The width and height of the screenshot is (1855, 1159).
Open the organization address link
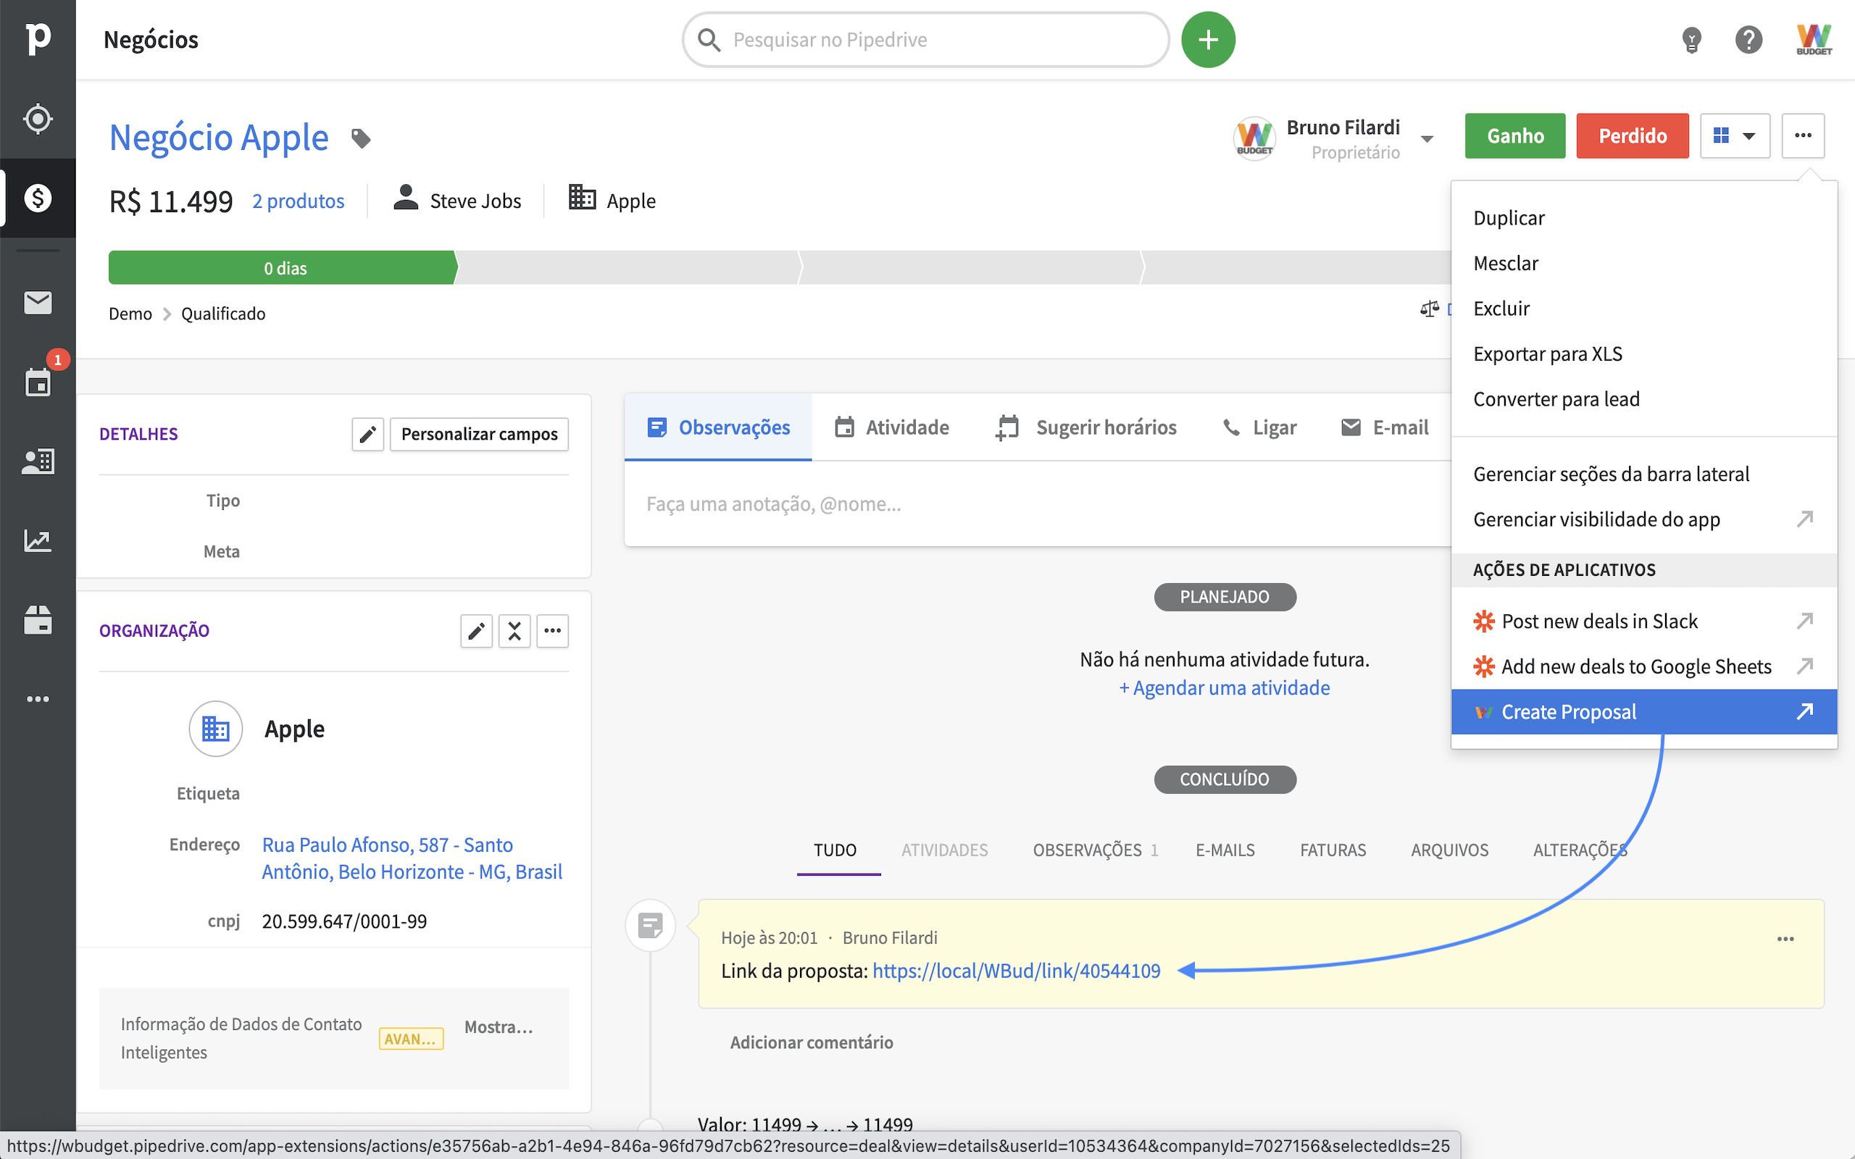[x=412, y=858]
